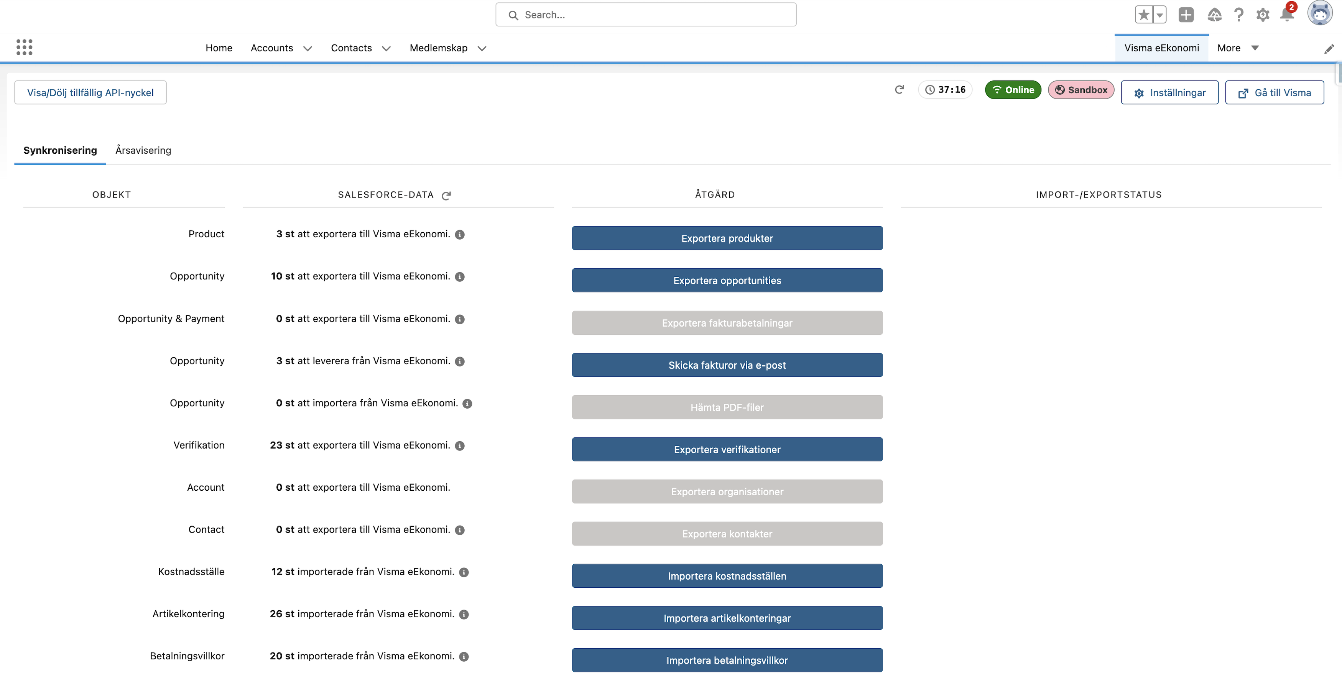Show info for Opportunity & Payment row
Viewport: 1342px width, 677px height.
(x=459, y=319)
